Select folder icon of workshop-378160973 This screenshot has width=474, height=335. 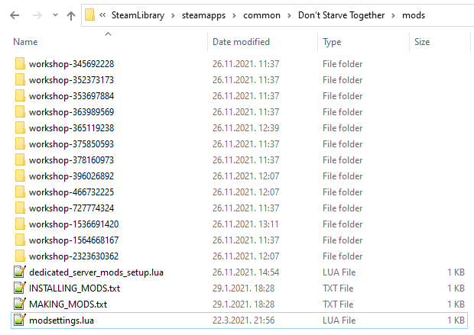(x=20, y=159)
